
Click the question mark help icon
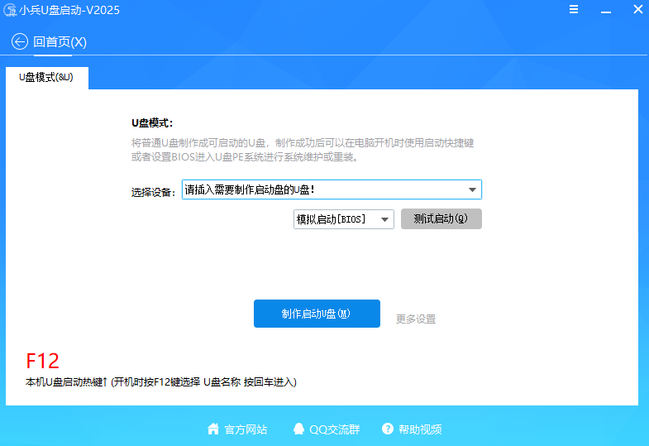388,429
